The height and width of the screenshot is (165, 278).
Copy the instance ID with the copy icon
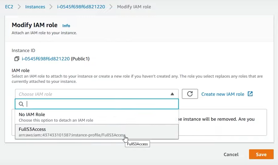click(x=17, y=59)
